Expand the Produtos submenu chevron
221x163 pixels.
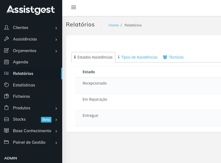56,108
